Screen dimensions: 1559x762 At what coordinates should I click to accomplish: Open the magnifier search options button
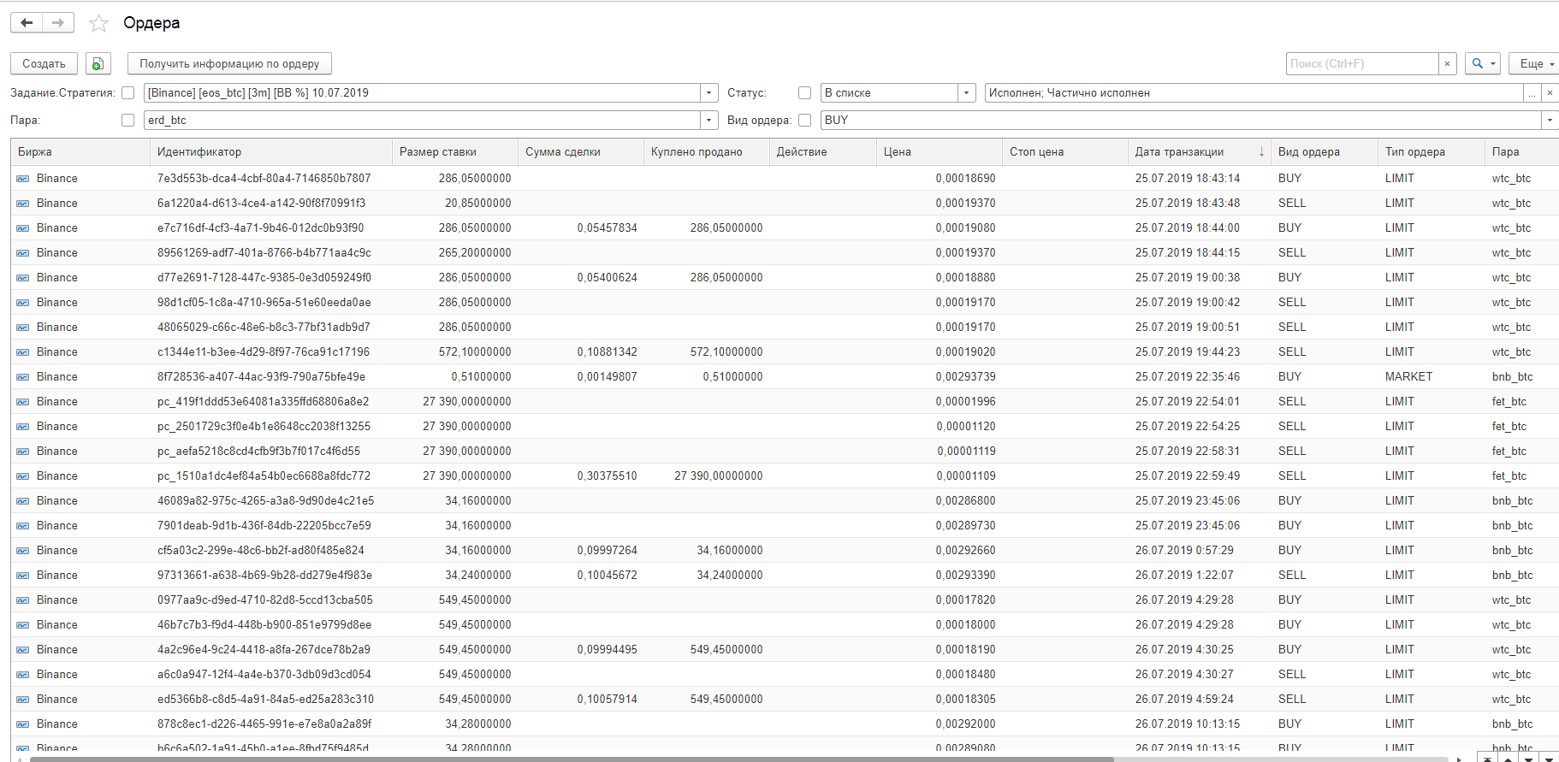[x=1482, y=64]
